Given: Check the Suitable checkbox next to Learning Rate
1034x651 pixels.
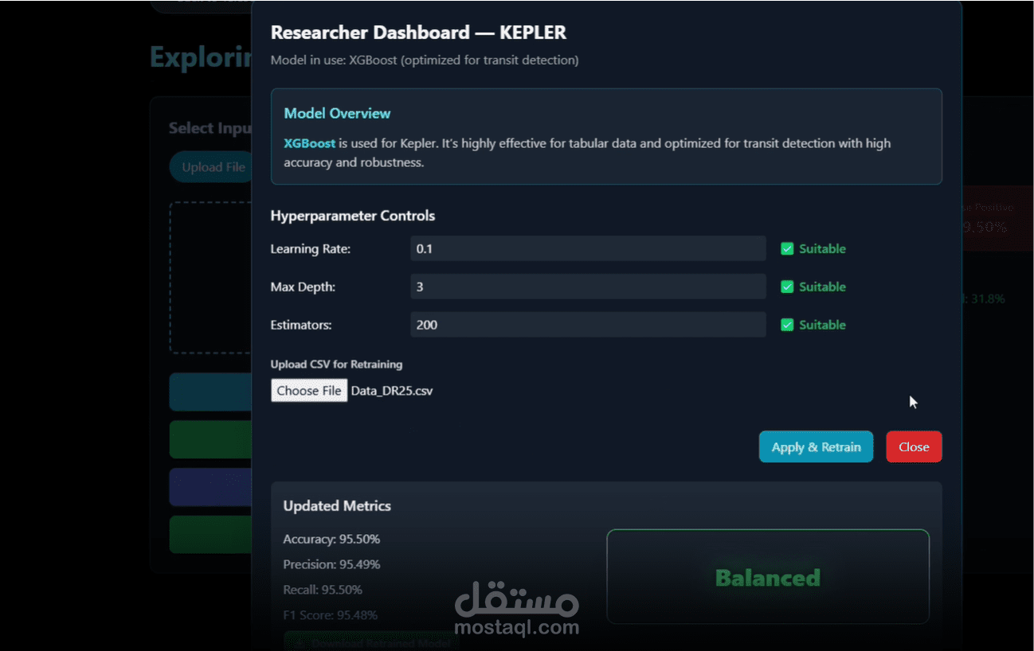Looking at the screenshot, I should 788,248.
